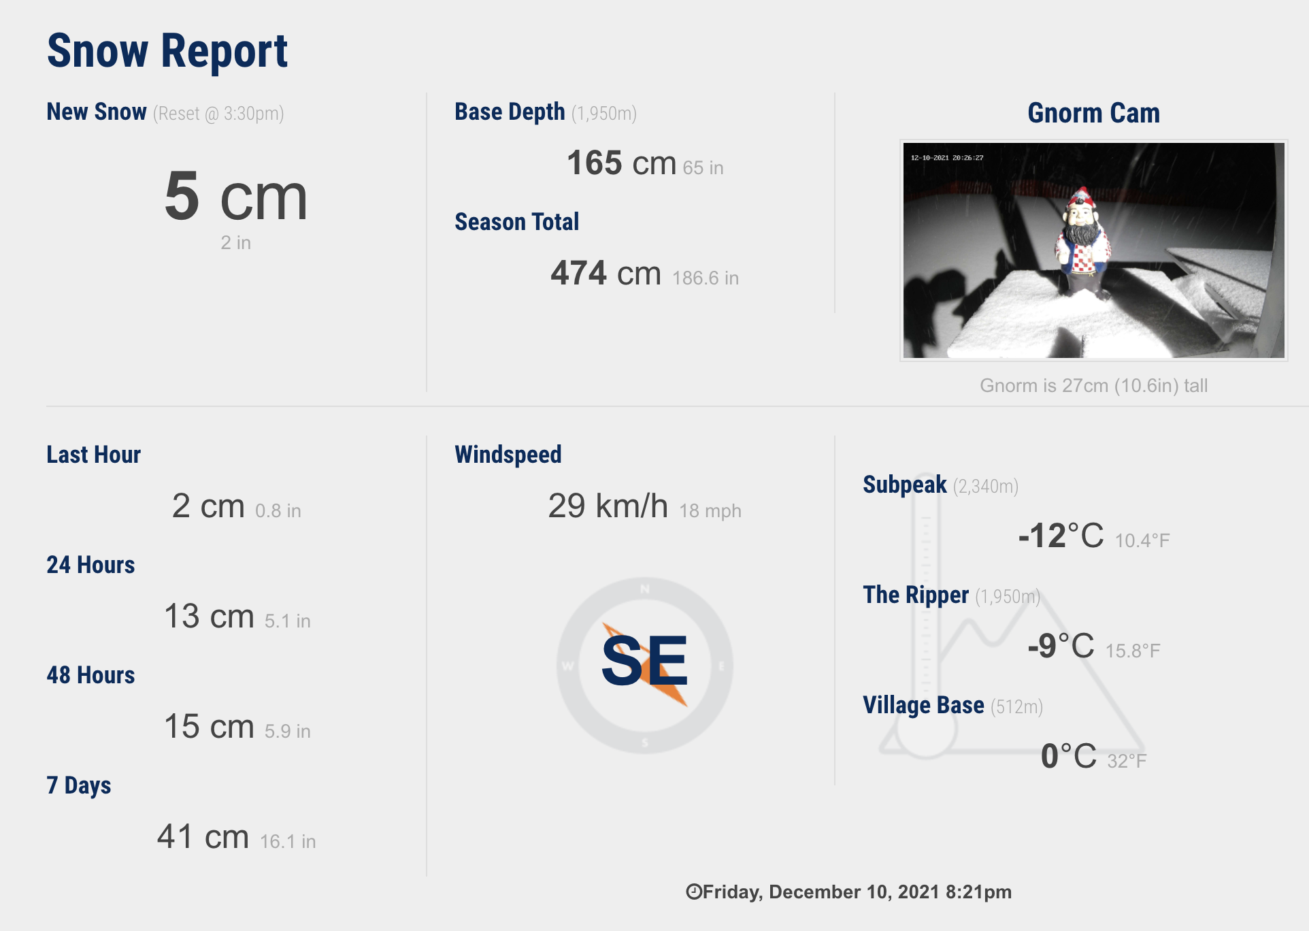Screen dimensions: 1309x931
Task: Click the Village Base 0°C temperature
Action: [1069, 757]
